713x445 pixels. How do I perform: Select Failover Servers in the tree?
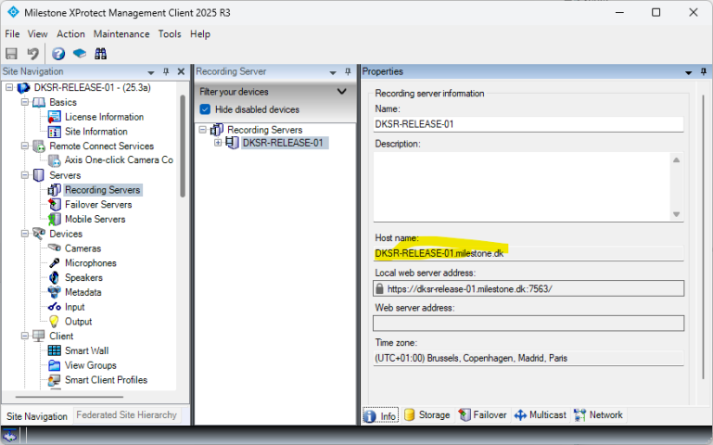tap(97, 205)
